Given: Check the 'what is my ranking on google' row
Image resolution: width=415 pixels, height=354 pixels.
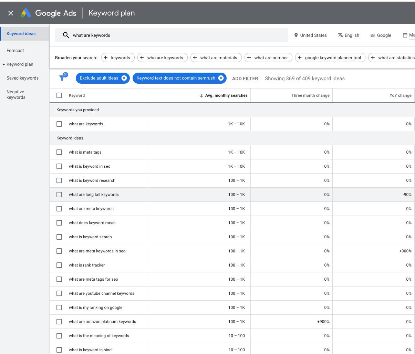Looking at the screenshot, I should (x=59, y=308).
